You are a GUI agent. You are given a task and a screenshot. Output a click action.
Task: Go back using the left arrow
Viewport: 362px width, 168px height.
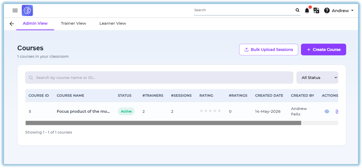pos(12,24)
